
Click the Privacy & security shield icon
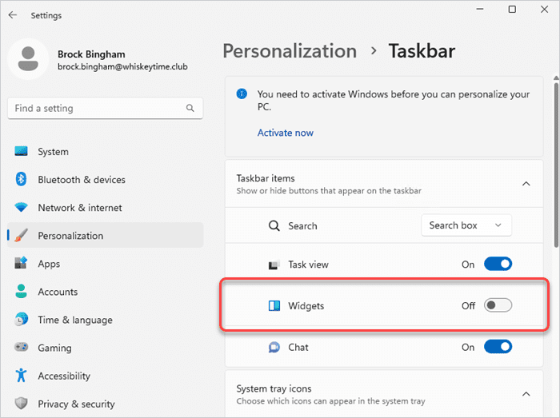pyautogui.click(x=21, y=404)
